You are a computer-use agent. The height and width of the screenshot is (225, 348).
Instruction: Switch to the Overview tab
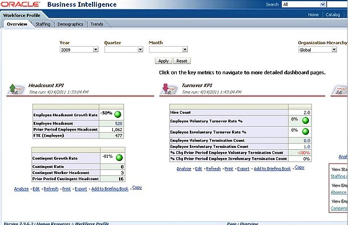click(x=17, y=24)
